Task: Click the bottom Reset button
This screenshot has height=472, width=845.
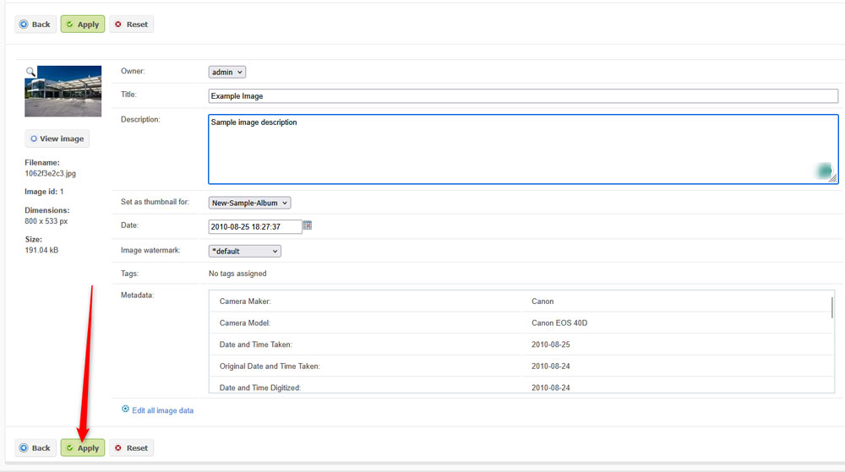Action: pyautogui.click(x=132, y=448)
